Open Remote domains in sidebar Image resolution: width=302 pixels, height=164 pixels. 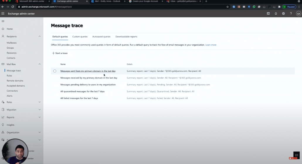point(15,81)
